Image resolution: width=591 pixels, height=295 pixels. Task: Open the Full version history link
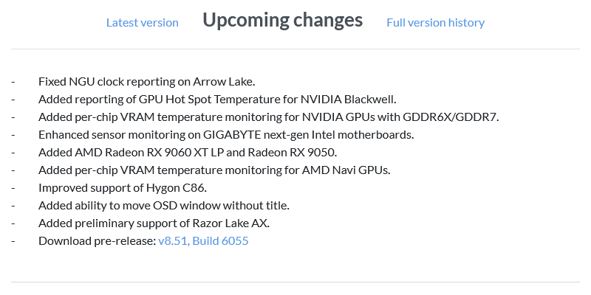pyautogui.click(x=435, y=23)
